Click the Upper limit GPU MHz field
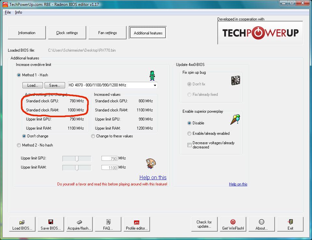The width and height of the screenshot is (312, 240). [x=109, y=158]
